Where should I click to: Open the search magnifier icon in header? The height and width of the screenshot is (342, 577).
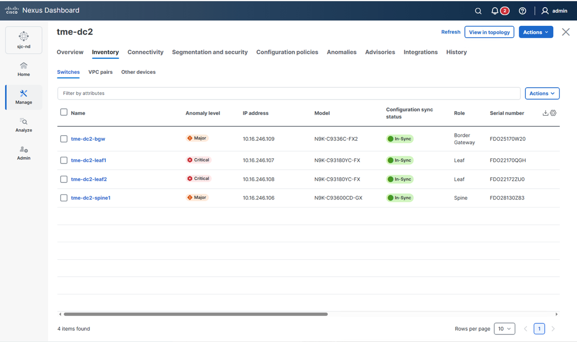(x=478, y=11)
